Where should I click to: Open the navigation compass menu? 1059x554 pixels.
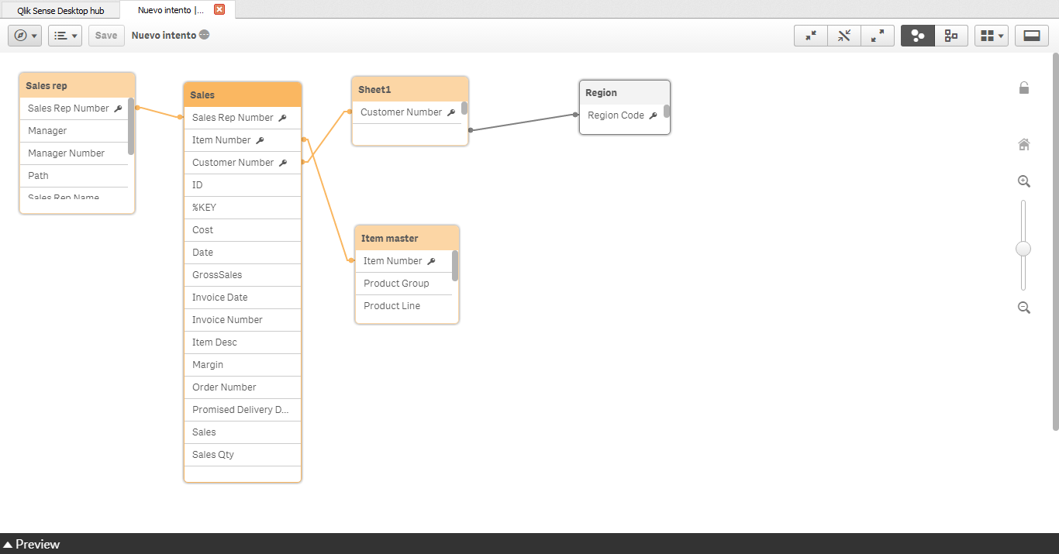25,36
